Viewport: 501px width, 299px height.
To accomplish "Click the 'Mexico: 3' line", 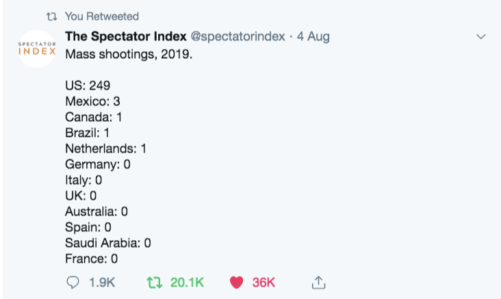I will pos(93,101).
